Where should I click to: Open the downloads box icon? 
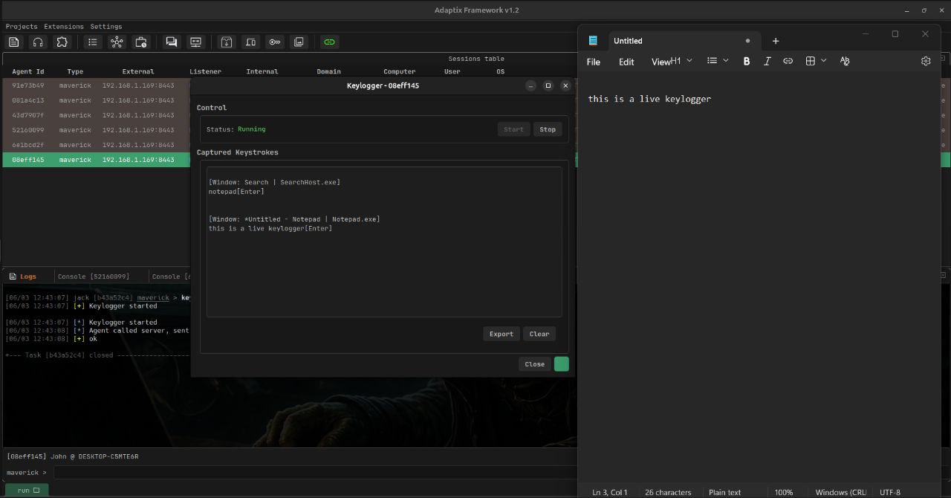click(227, 42)
